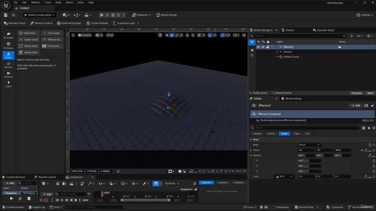Save the current level with disk icon

click(x=6, y=15)
